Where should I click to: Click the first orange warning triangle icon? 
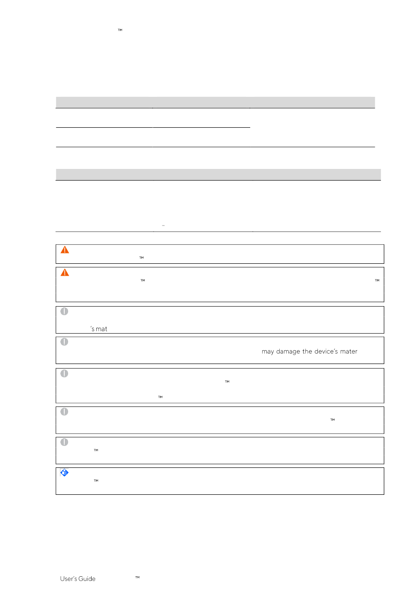[65, 250]
